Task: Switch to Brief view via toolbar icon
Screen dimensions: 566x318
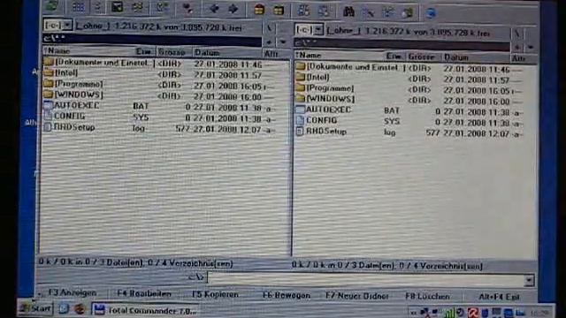Action: pos(78,6)
